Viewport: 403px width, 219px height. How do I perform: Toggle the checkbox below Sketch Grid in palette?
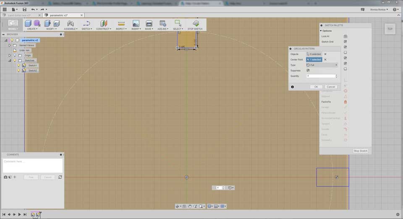click(345, 47)
